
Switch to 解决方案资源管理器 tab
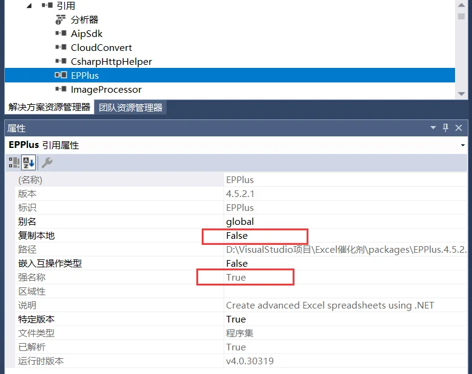coord(49,107)
